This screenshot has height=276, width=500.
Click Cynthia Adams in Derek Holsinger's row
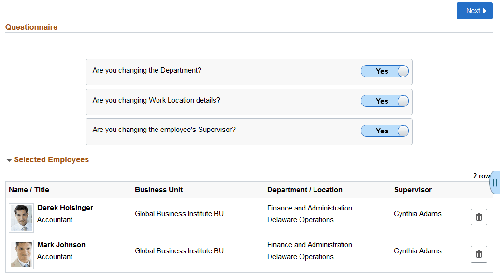pos(417,214)
